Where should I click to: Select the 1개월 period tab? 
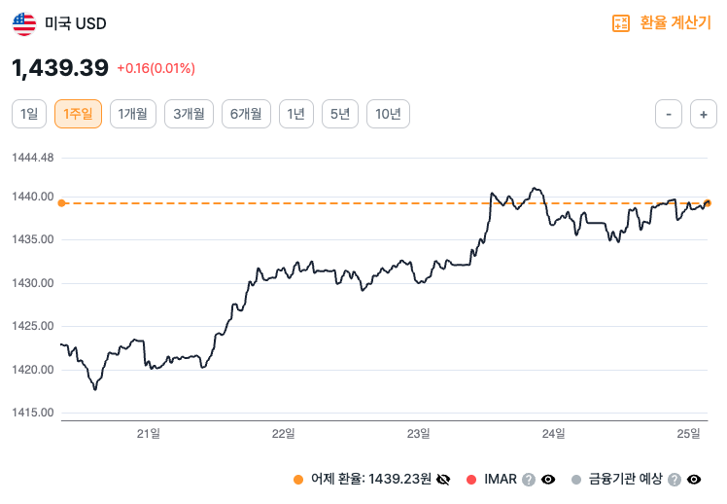(x=132, y=114)
